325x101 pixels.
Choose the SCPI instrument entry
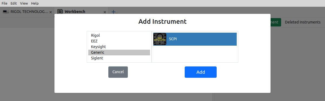(195, 39)
